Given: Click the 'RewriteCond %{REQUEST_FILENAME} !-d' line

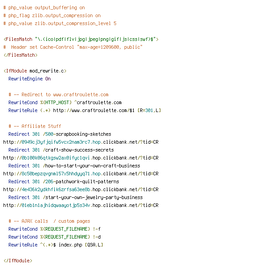Looking at the screenshot, I should coord(55,237).
